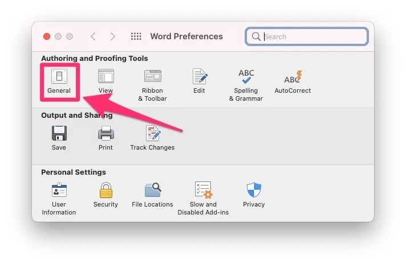Click the magnifying glass in Search field
Image resolution: width=406 pixels, height=264 pixels.
coord(256,36)
